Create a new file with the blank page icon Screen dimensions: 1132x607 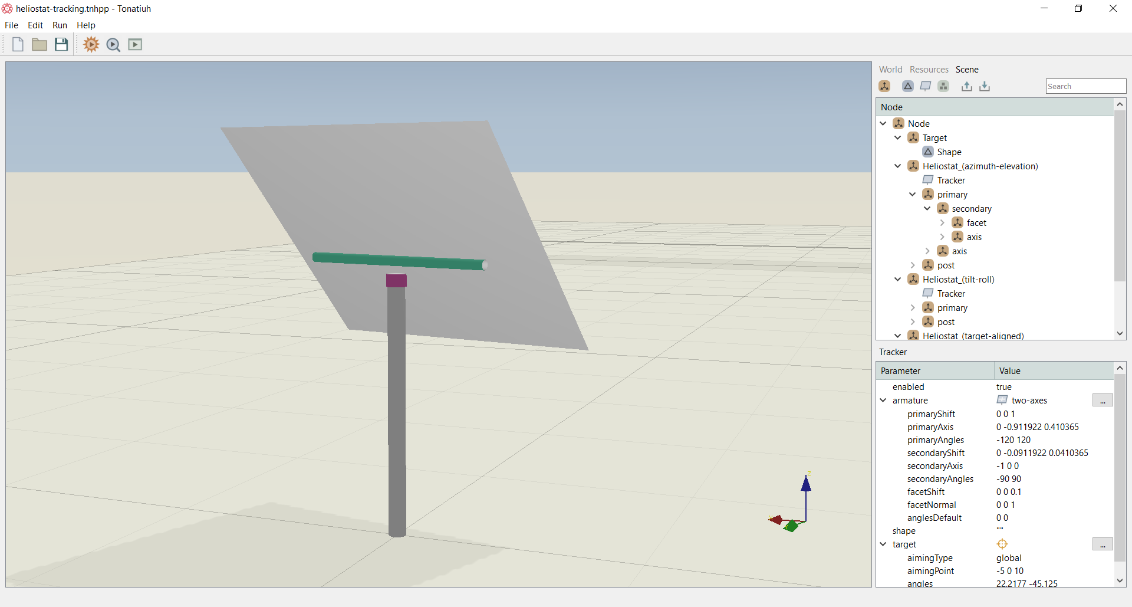(18, 44)
